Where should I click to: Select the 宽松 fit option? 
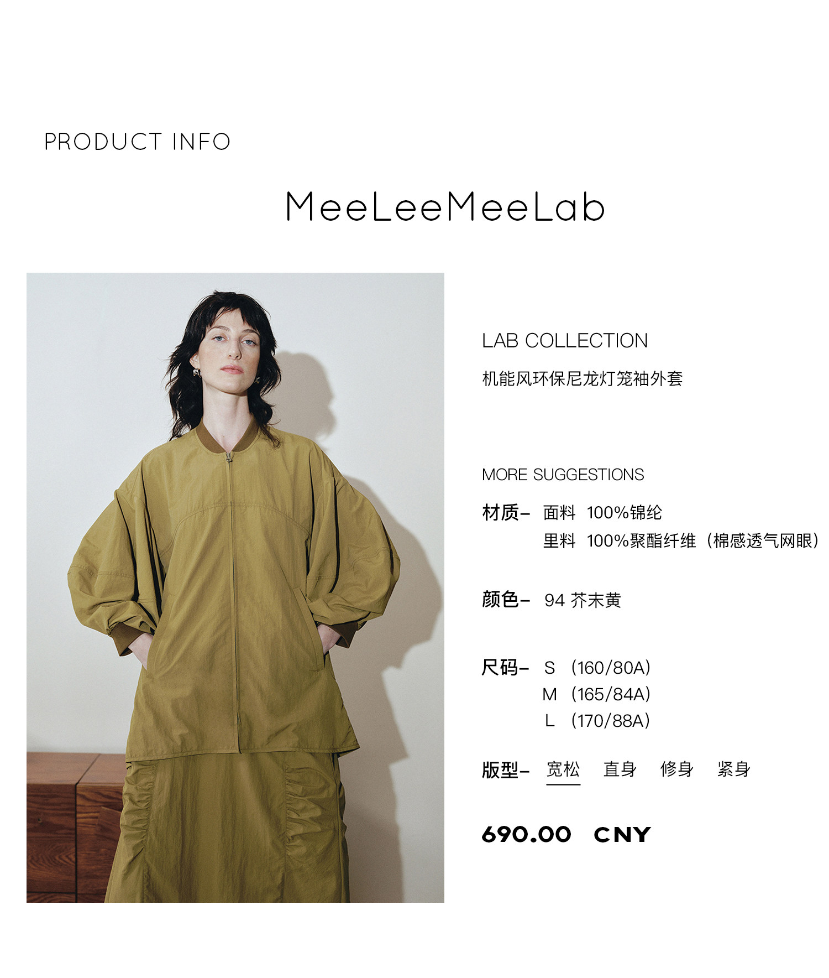pos(563,769)
